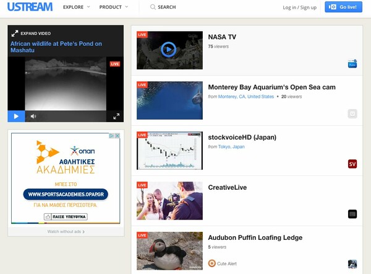Viewport: 371px width, 274px height.
Task: Open Monterey Bay Aquarium's Open Sea cam thumbnail
Action: [169, 100]
